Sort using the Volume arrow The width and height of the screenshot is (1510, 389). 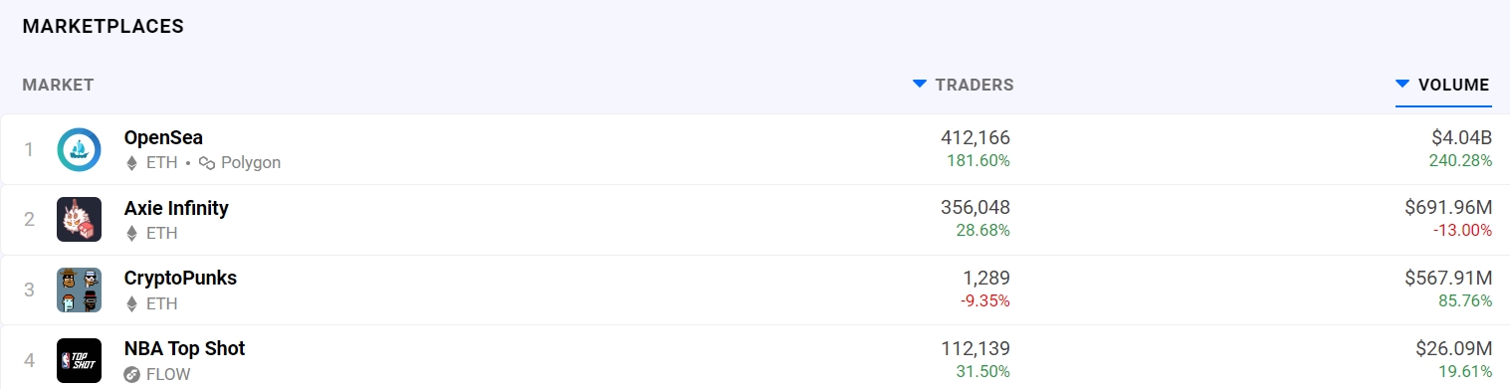point(1402,85)
